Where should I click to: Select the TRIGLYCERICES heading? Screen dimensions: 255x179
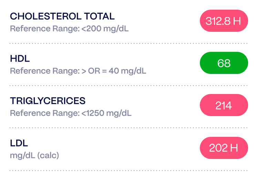click(x=48, y=101)
